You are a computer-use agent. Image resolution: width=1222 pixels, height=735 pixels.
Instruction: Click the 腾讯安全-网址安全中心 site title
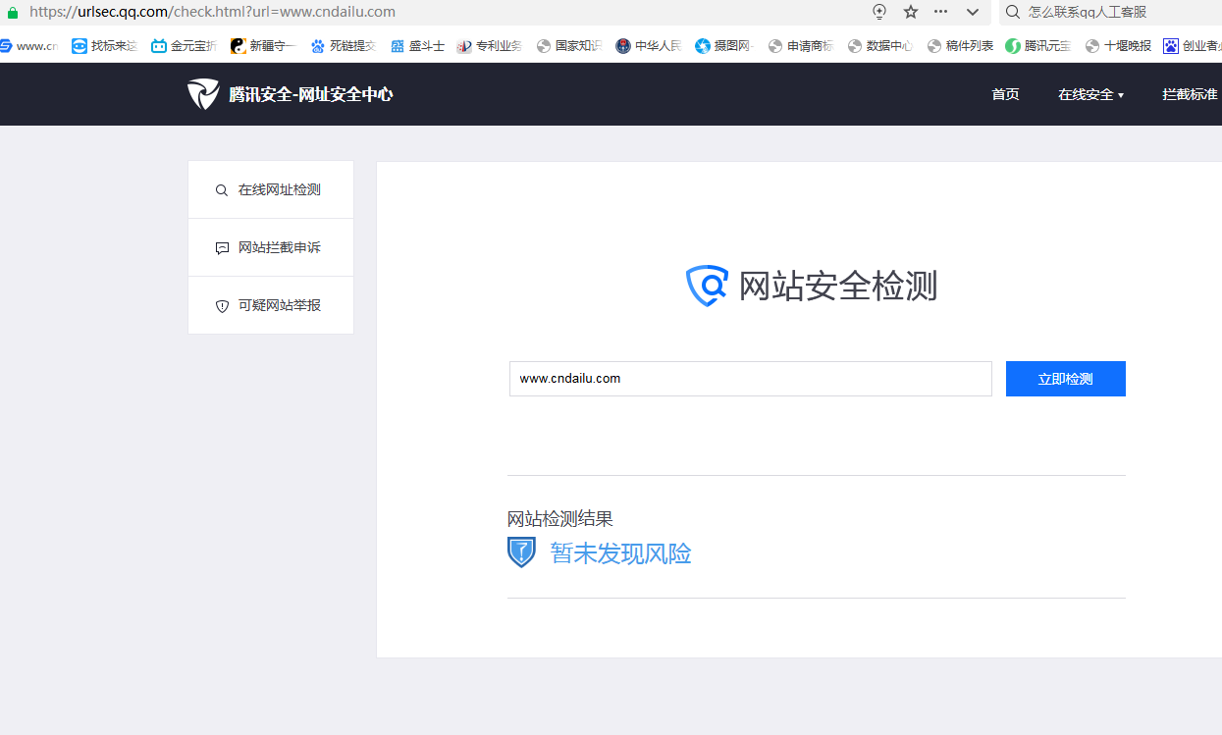[x=311, y=94]
